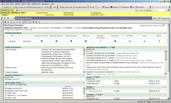Viewport: 171px width, 103px height.
Task: Open the dropdown arrow next to Activities Add
Action: pos(102,94)
